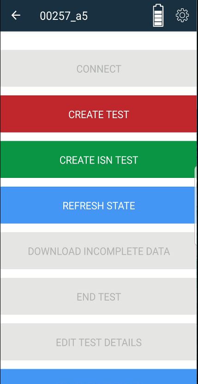Check battery status icon in the top bar
This screenshot has width=198, height=384.
[158, 15]
